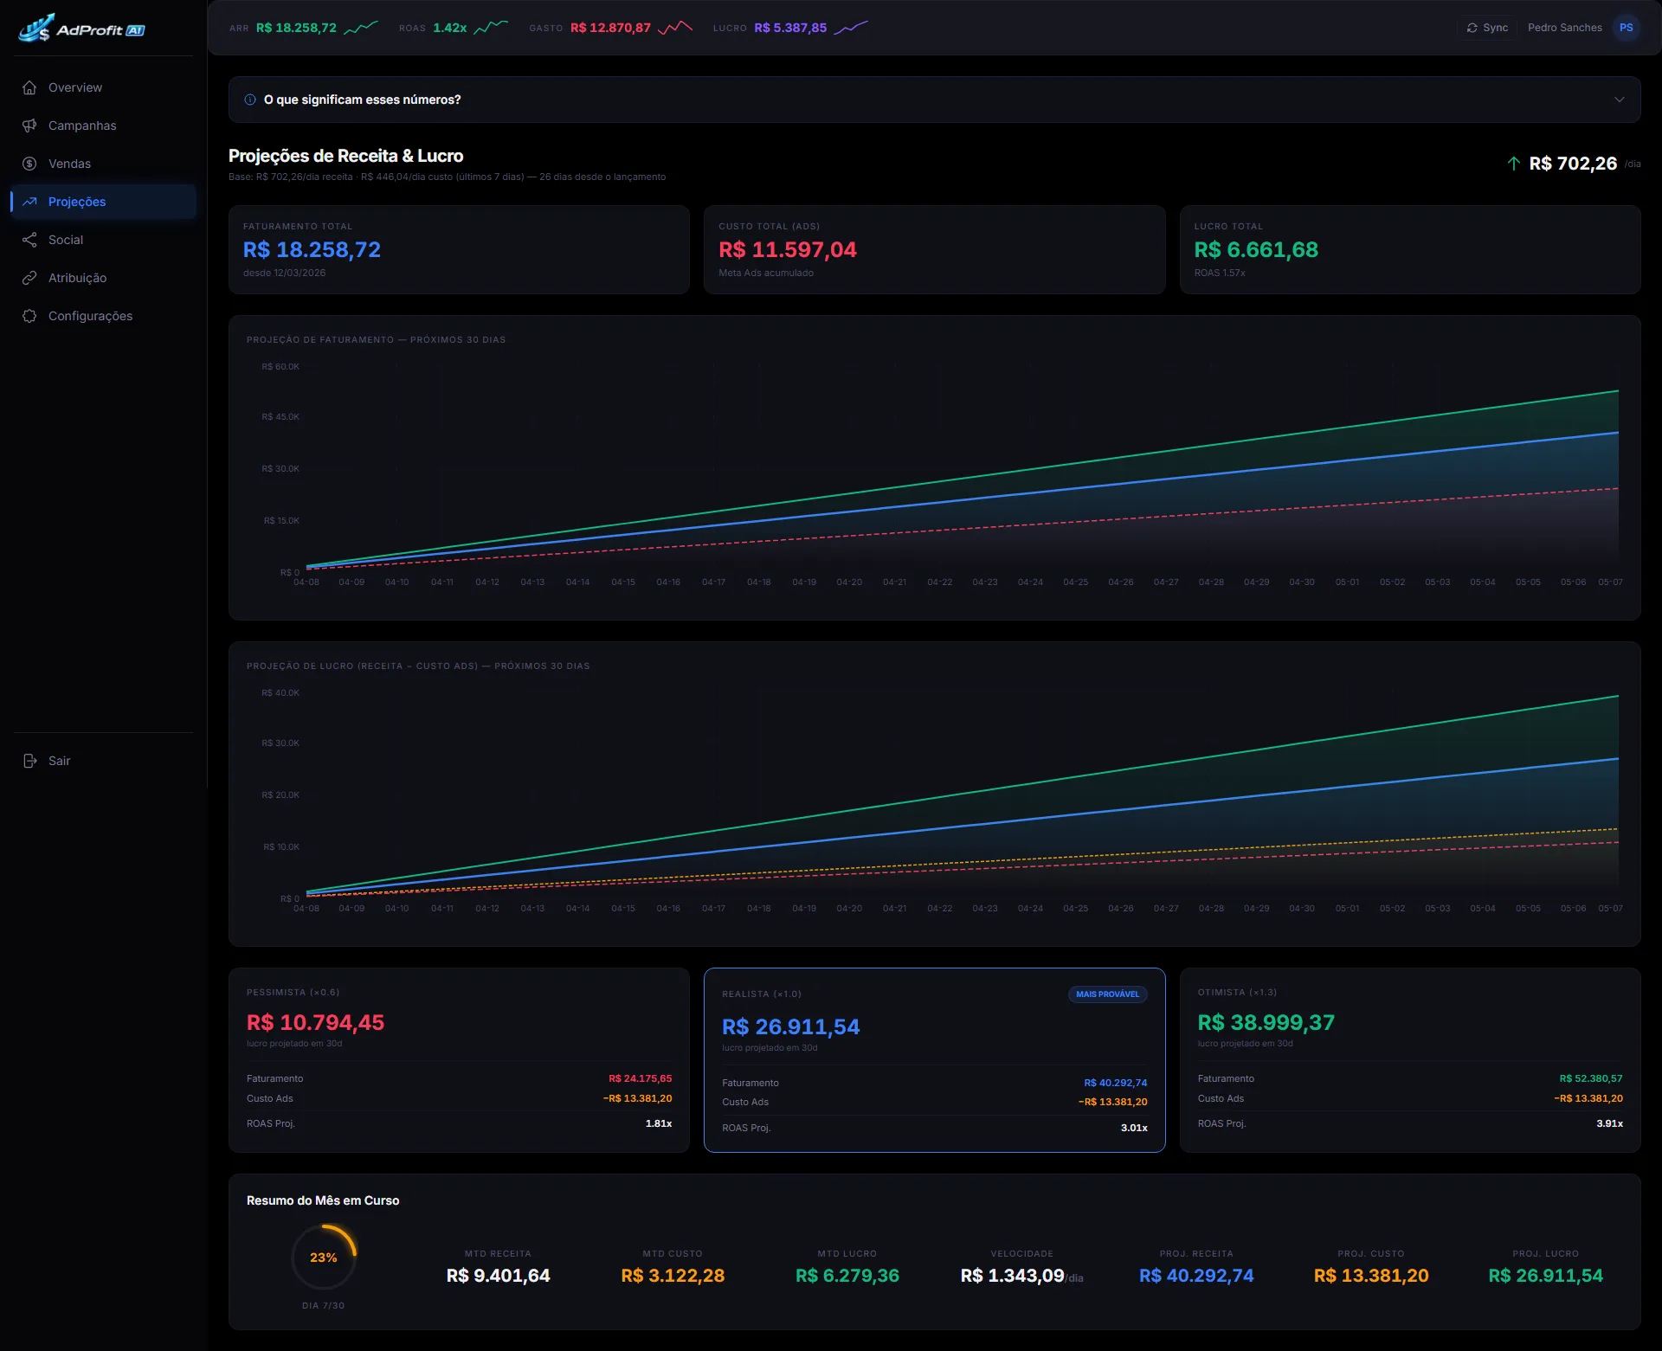Image resolution: width=1662 pixels, height=1351 pixels.
Task: Click the 23% monthly progress ring
Action: point(324,1258)
